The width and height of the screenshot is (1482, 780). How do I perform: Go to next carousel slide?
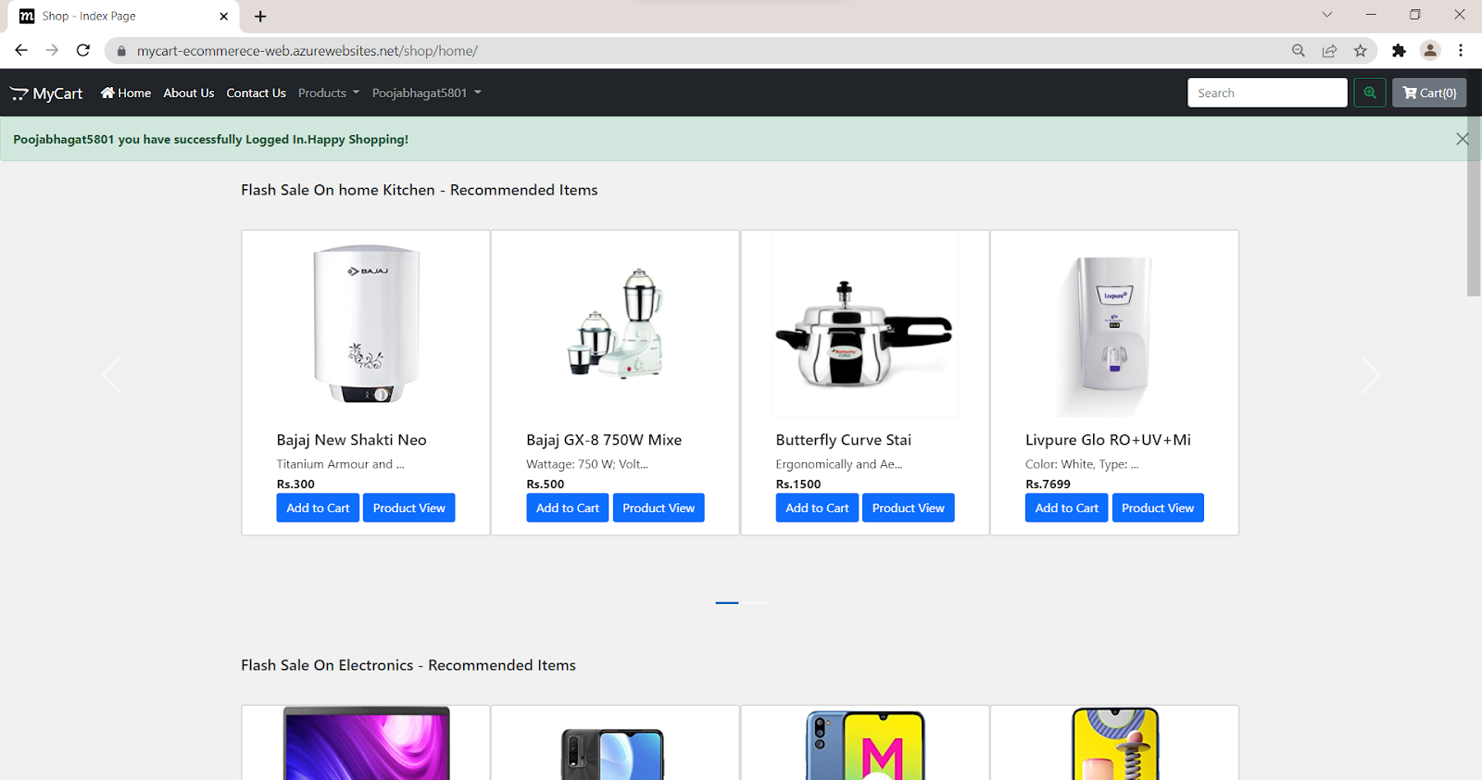coord(1370,375)
